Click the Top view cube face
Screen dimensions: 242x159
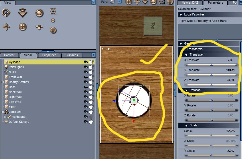[153, 26]
